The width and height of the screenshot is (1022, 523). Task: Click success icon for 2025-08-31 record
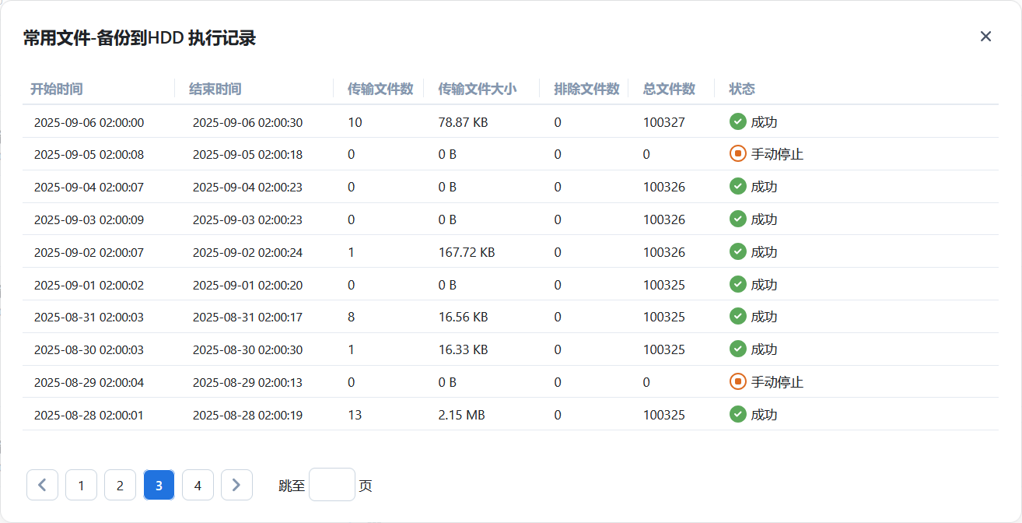(737, 317)
